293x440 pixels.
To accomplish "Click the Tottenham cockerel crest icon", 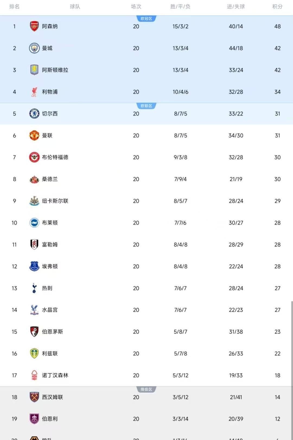I will tap(34, 288).
